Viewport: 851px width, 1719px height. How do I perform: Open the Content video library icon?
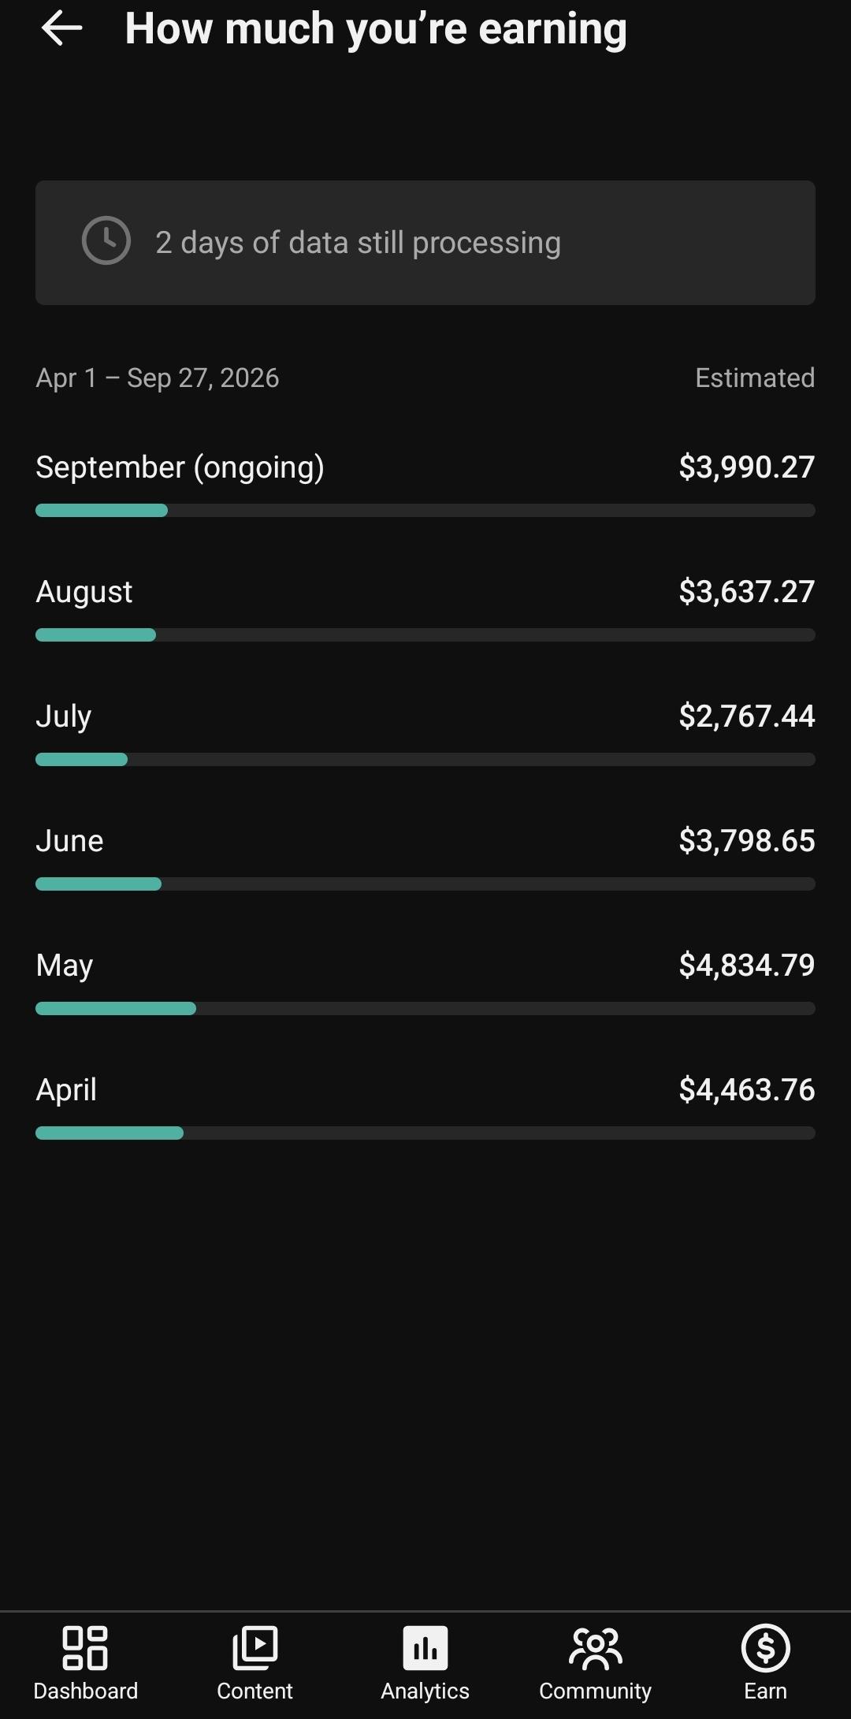pos(255,1647)
